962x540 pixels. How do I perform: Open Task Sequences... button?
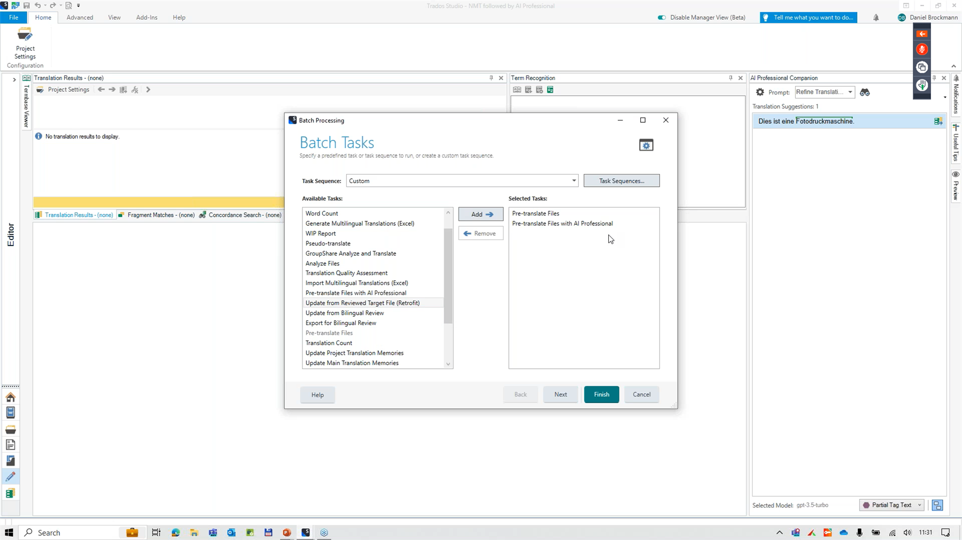pos(622,181)
